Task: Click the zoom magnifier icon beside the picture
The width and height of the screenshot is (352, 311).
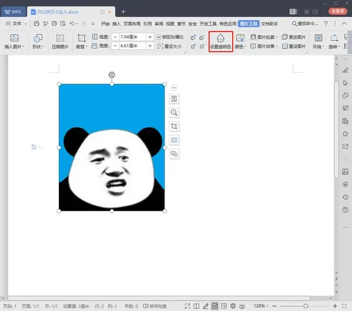Action: 174,112
